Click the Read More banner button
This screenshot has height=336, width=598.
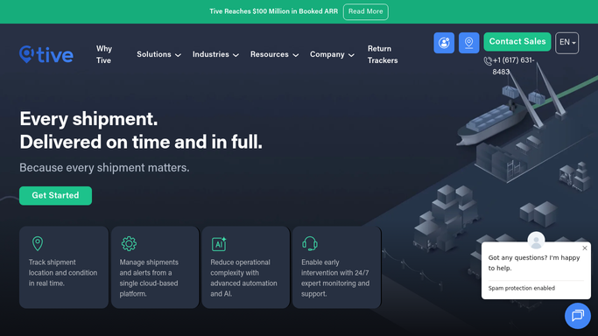coord(365,11)
